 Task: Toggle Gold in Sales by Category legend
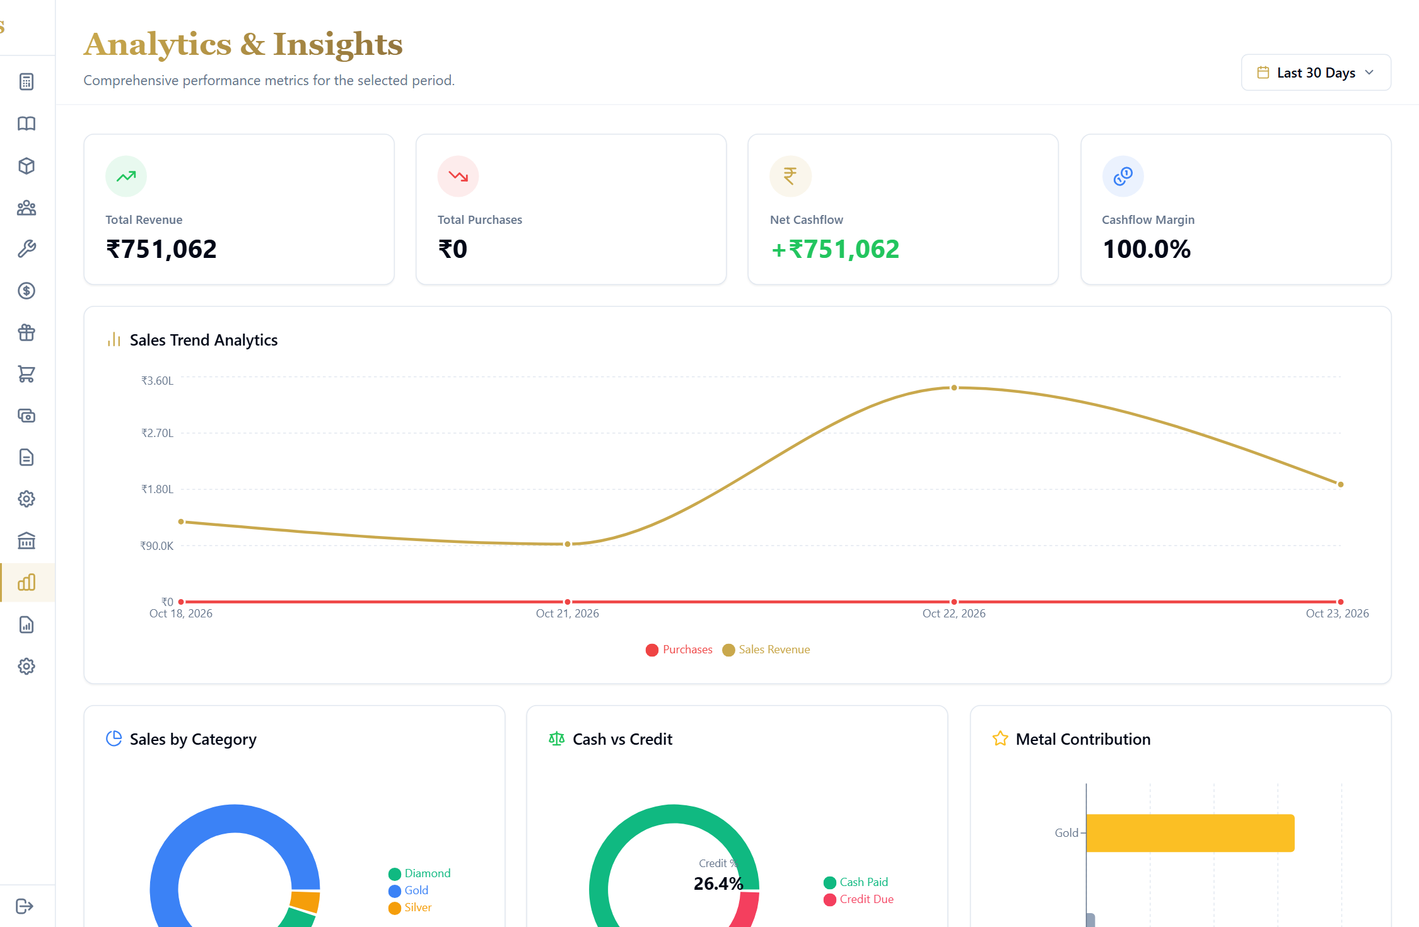point(409,890)
